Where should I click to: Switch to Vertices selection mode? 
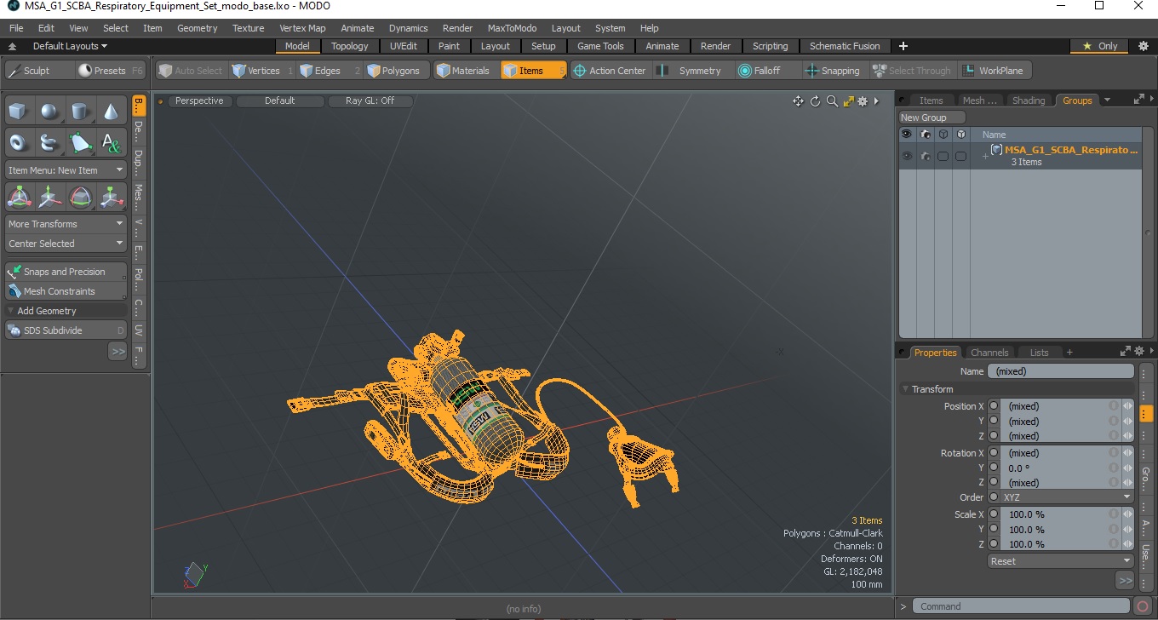tap(262, 71)
